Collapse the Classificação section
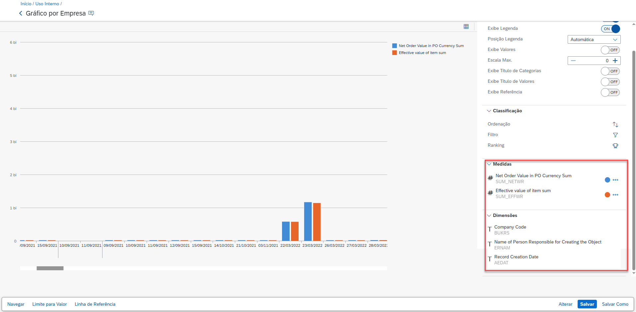 [x=489, y=111]
